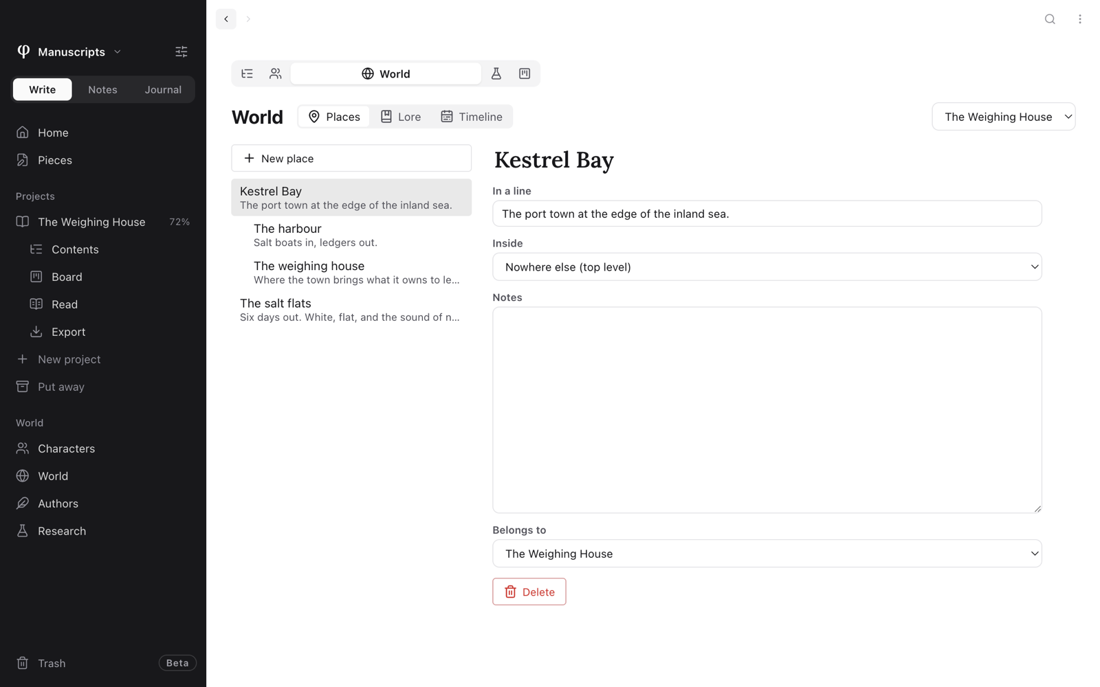Screen dimensions: 1100x687
Task: Click New project in the sidebar
Action: [103, 359]
